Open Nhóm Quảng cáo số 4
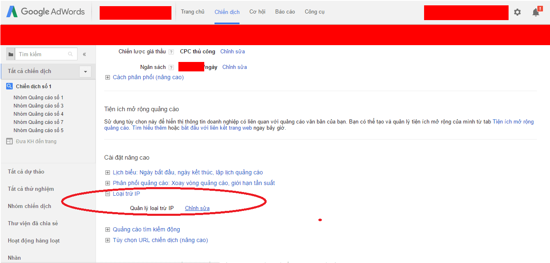Screen dimensions: 550x263 point(39,114)
